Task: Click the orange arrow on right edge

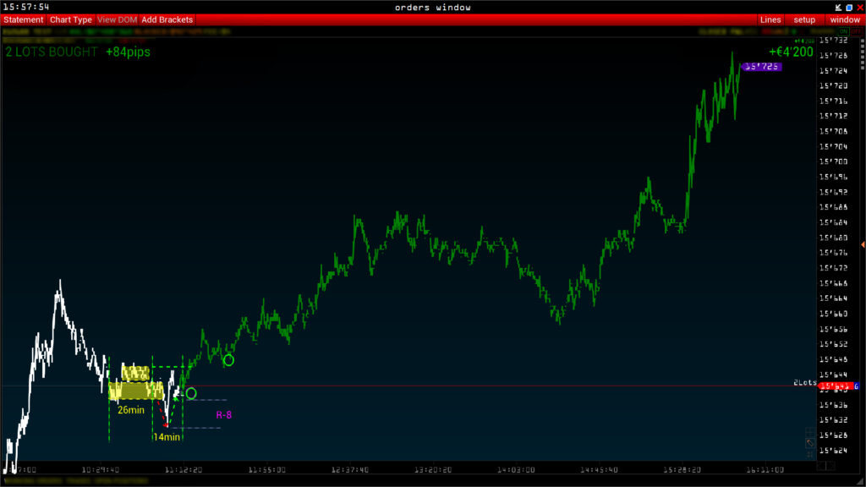Action: tap(862, 244)
